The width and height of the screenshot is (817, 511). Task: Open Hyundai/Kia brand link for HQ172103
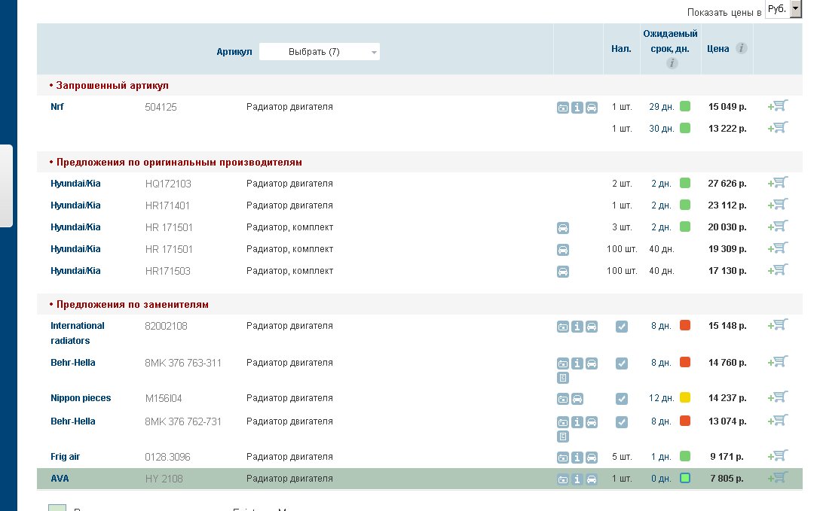(75, 184)
